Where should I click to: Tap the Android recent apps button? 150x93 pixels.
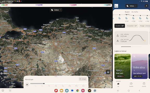click(118, 91)
